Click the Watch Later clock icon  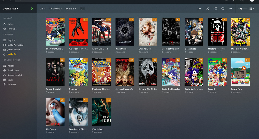[x=5, y=70]
